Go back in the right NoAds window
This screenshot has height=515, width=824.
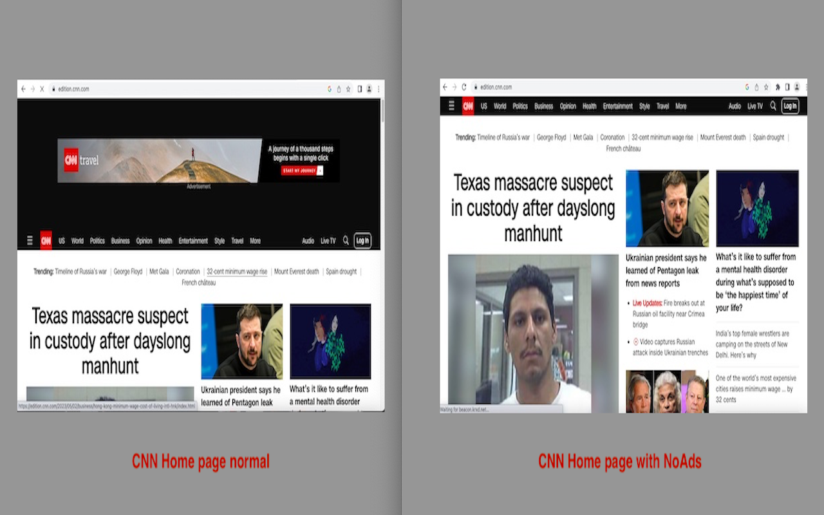444,87
